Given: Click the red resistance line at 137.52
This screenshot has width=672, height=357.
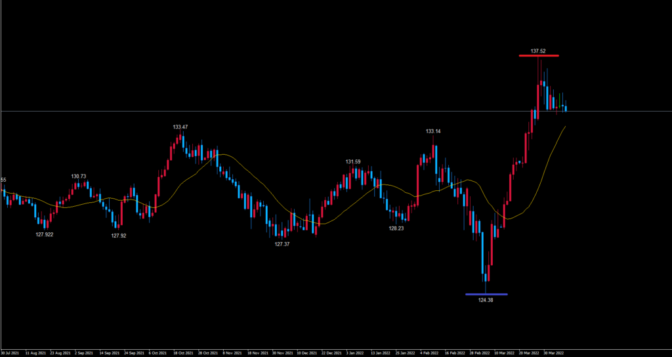Looking at the screenshot, I should click(x=539, y=56).
